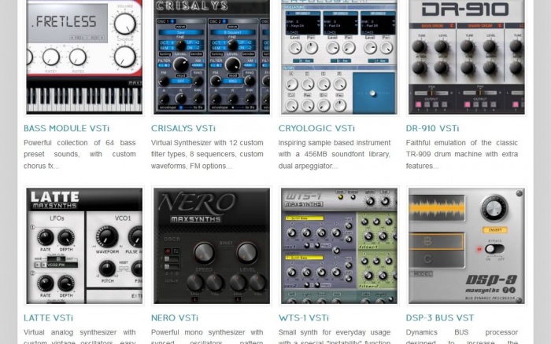Follow the CRISALYS VSTi title link
Screen dimensions: 551x344
coord(183,128)
